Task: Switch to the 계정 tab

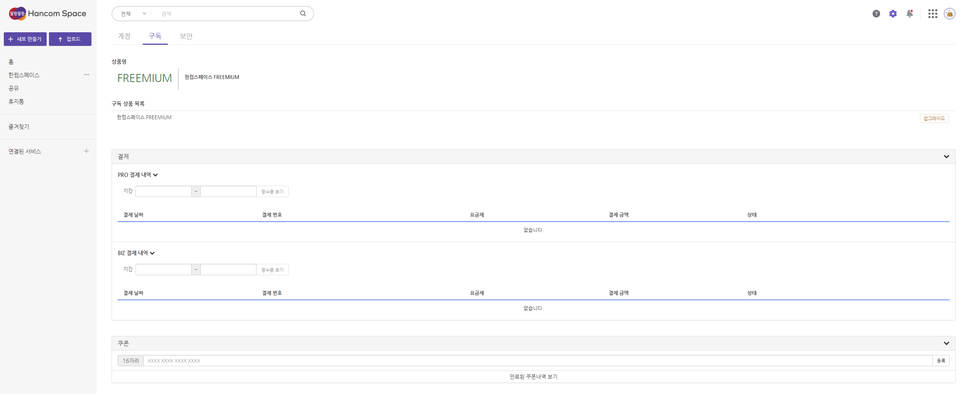Action: (x=124, y=36)
